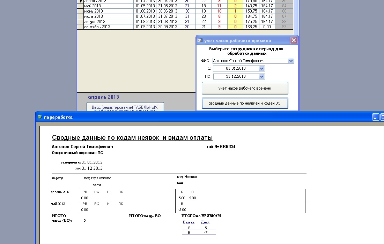384x244 pixels.
Task: Select the row selector for июнь 2013
Action: point(80,11)
